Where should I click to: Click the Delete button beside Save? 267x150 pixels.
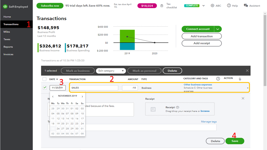[215, 141]
